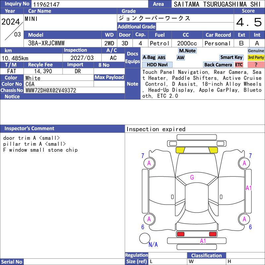Click the A1 mark on the side sill

[249, 188]
